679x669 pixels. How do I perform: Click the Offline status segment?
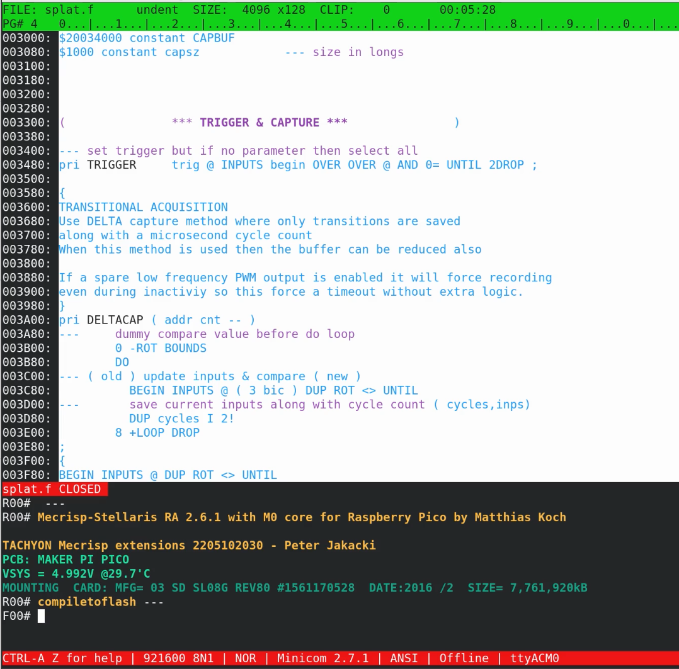[x=464, y=658]
